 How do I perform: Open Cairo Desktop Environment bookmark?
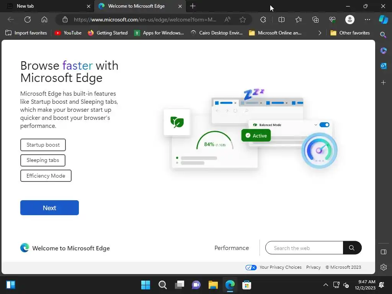[x=217, y=33]
